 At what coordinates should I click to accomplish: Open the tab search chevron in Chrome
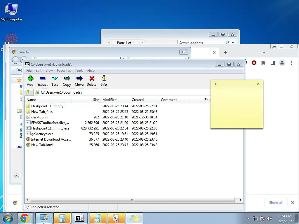coord(264,52)
